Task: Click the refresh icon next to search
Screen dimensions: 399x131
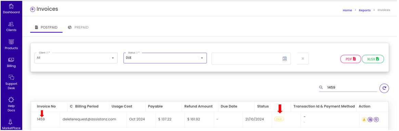Action: pos(384,88)
